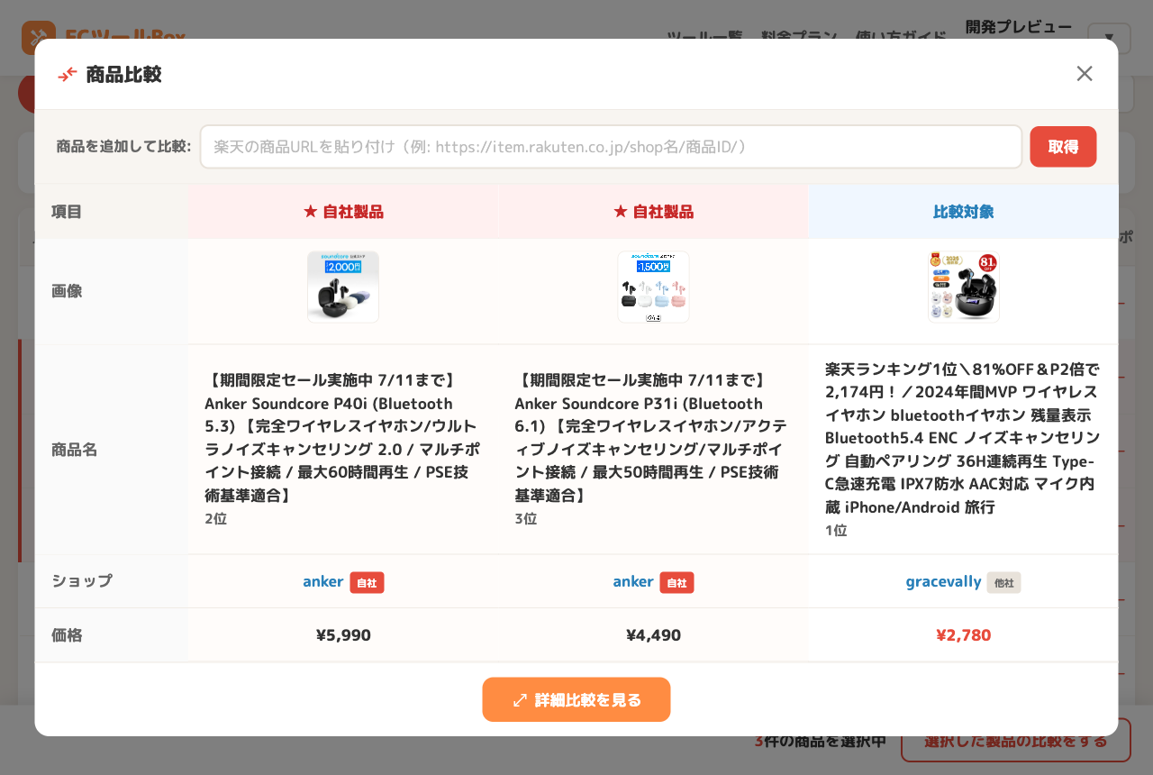This screenshot has height=775, width=1153.
Task: Click the 3位 rank label
Action: point(525,519)
